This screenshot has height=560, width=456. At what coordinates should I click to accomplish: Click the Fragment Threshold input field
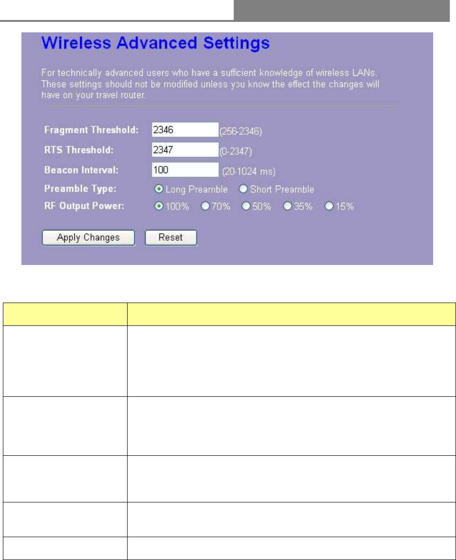[x=185, y=129]
